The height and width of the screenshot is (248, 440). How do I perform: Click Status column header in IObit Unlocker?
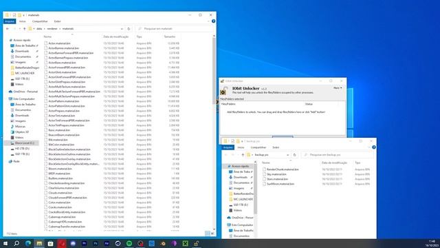[309, 104]
